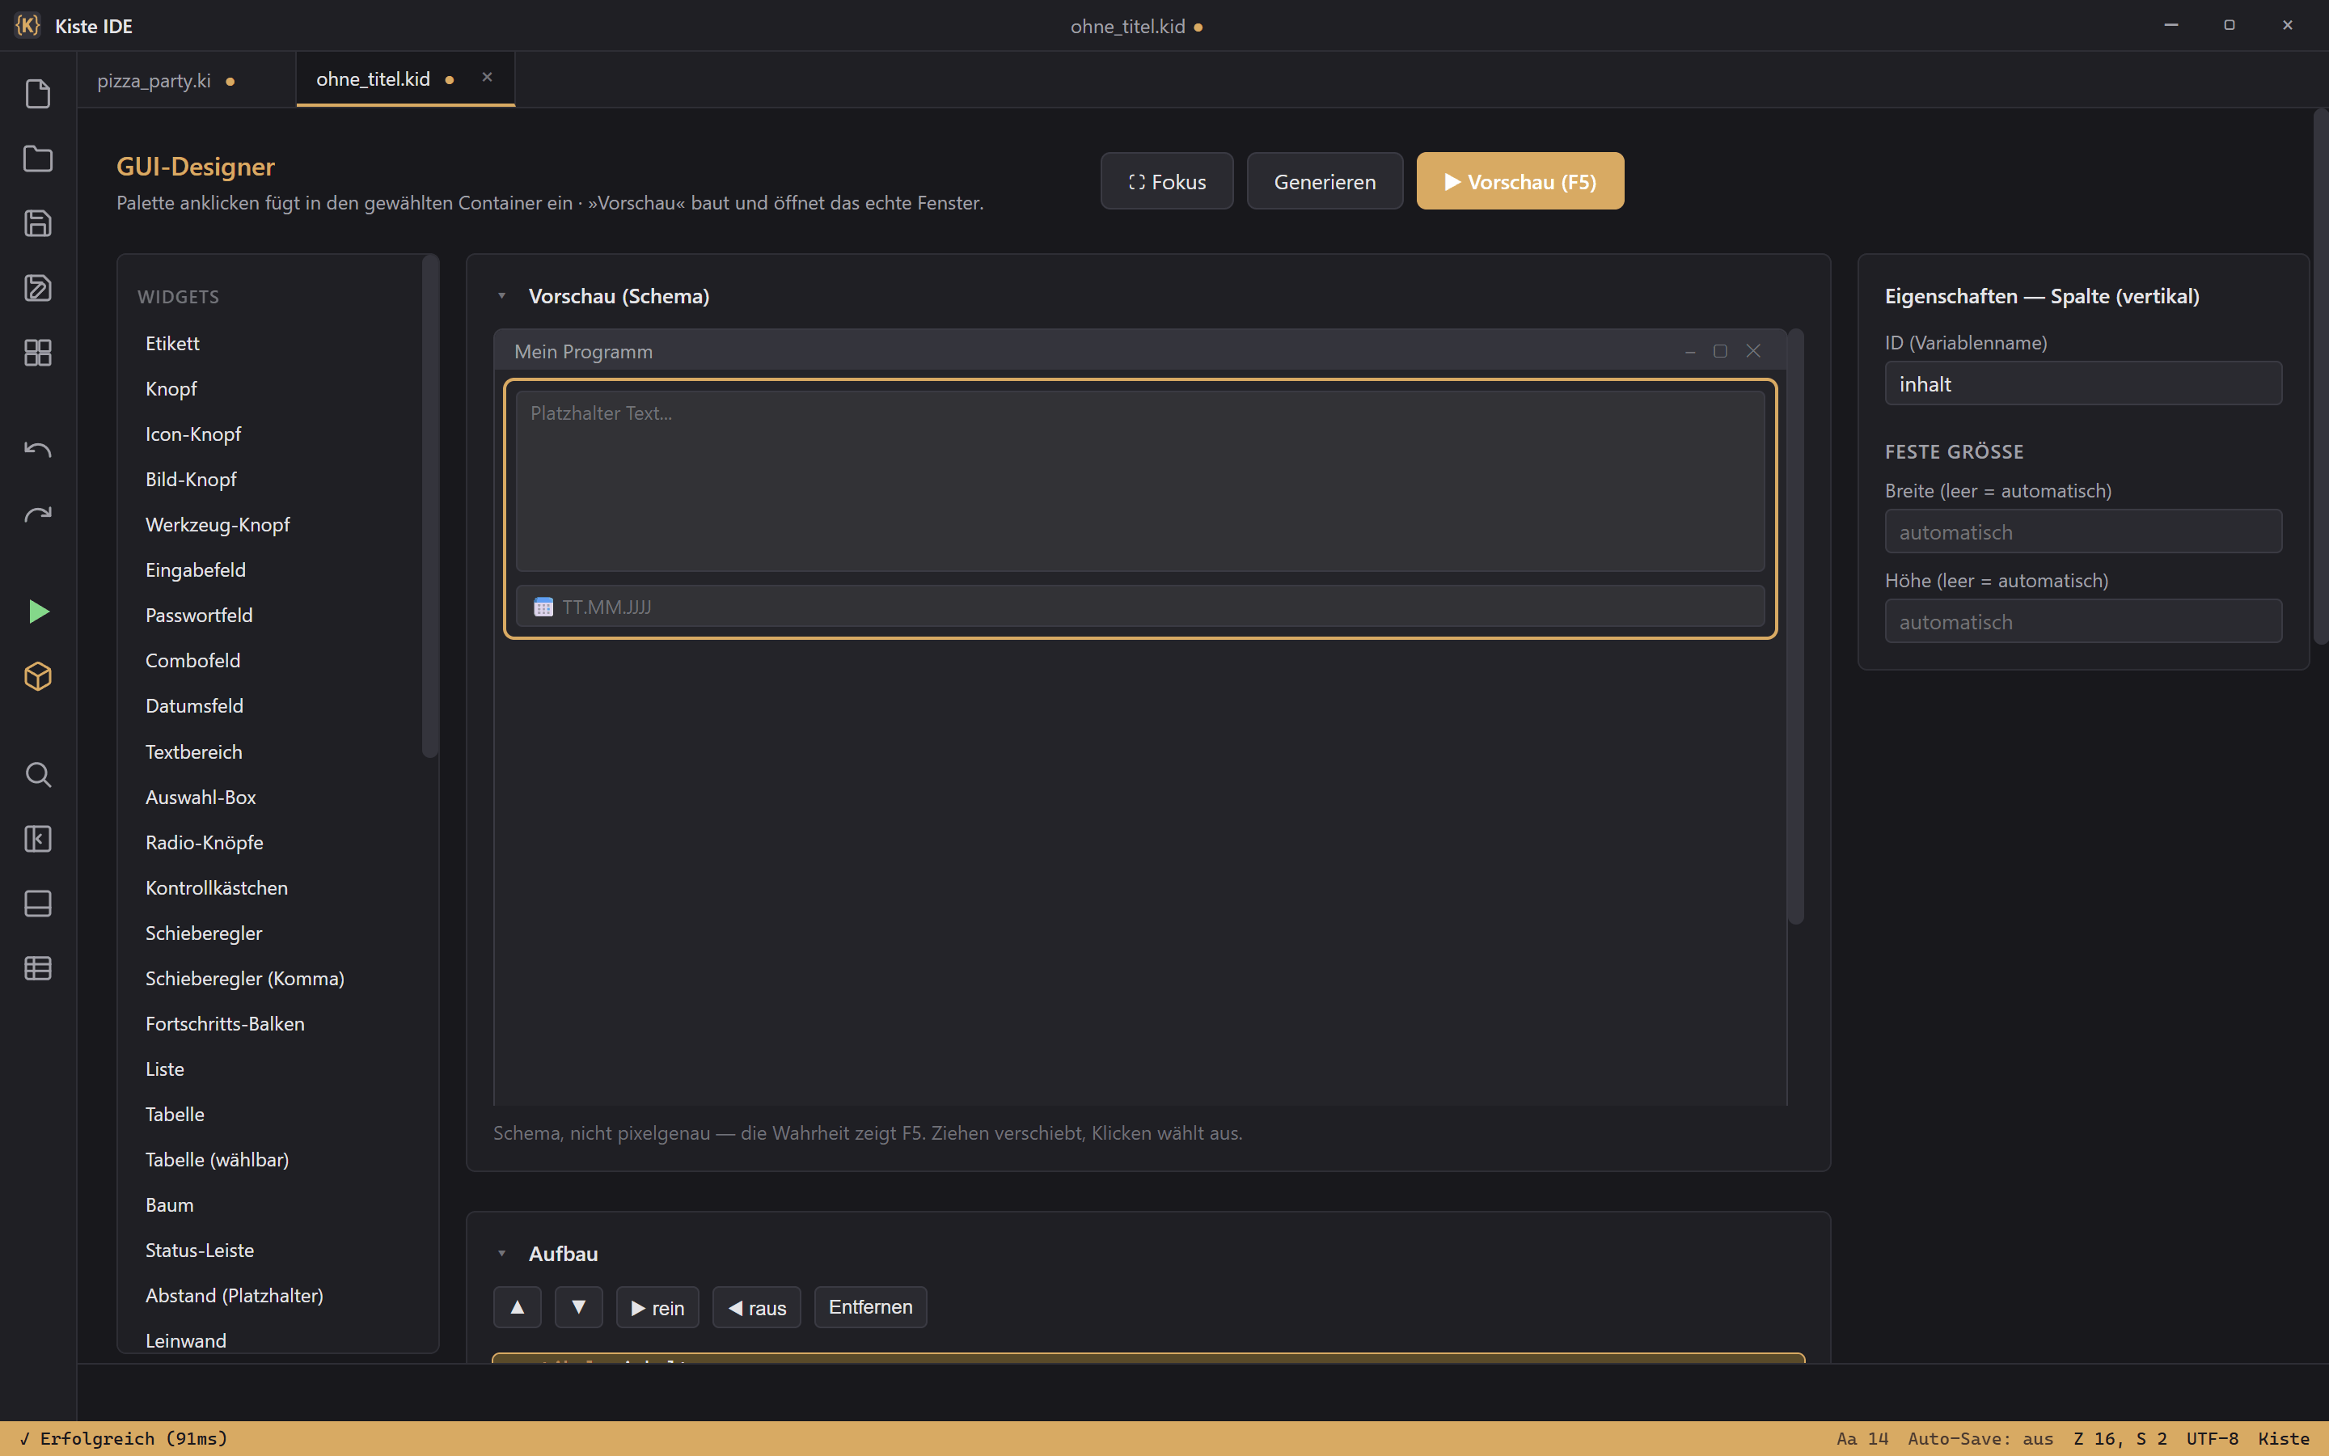Viewport: 2329px width, 1456px height.
Task: Click the Höhe automatisch input
Action: (x=2082, y=621)
